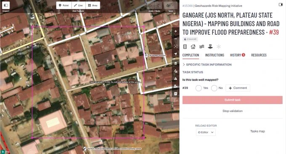Screen dimensions: 286x154
Task: Open the iD Editor reload dropdown
Action: [206, 132]
